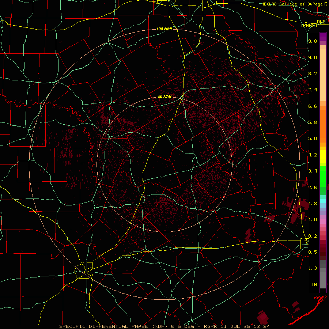Click the 8.2 scale value
Image resolution: width=329 pixels, height=329 pixels.
click(313, 73)
